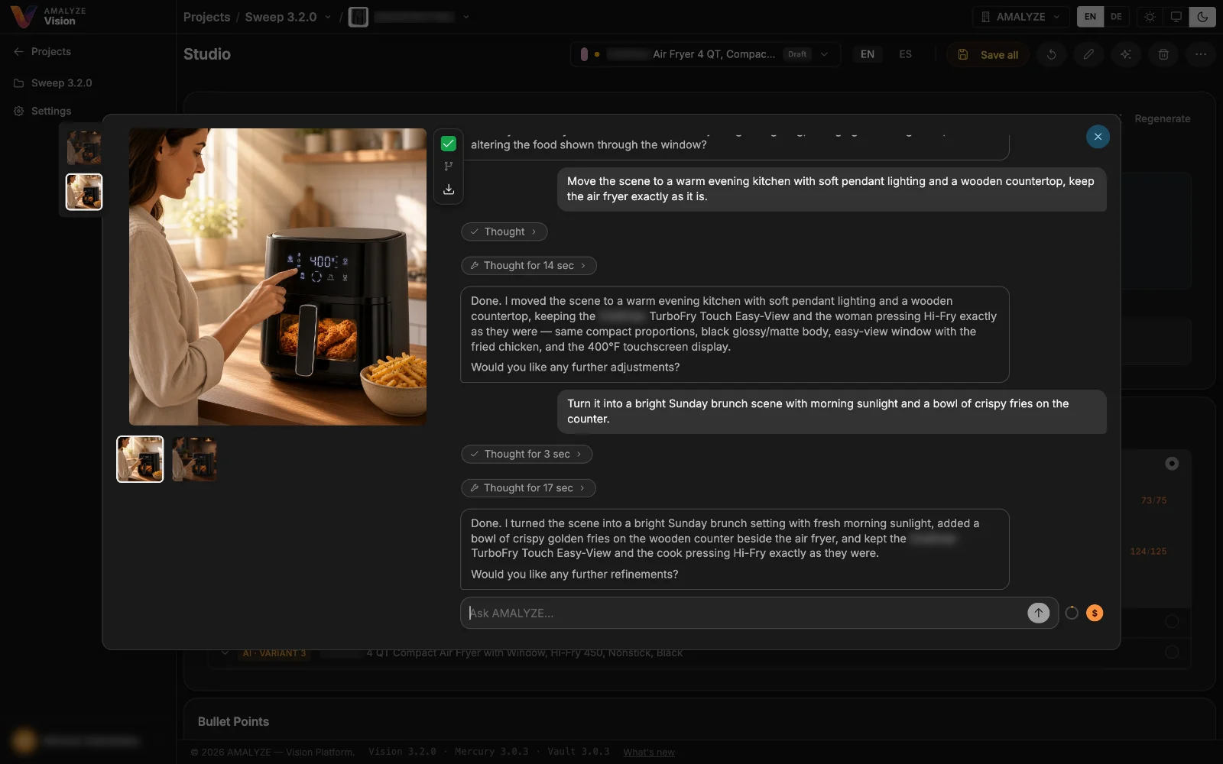
Task: Click Regenerate
Action: tap(1162, 118)
